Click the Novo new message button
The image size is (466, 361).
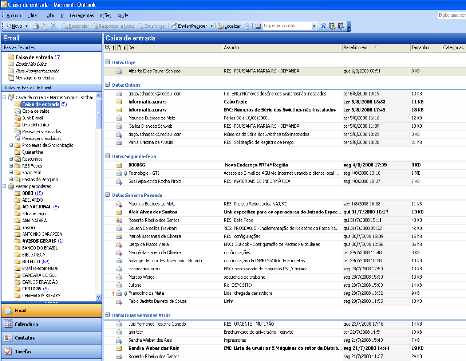pos(14,26)
